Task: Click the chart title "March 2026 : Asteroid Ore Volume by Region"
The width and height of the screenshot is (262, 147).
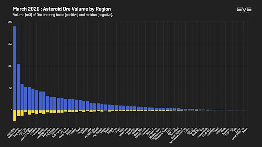Action: point(62,9)
